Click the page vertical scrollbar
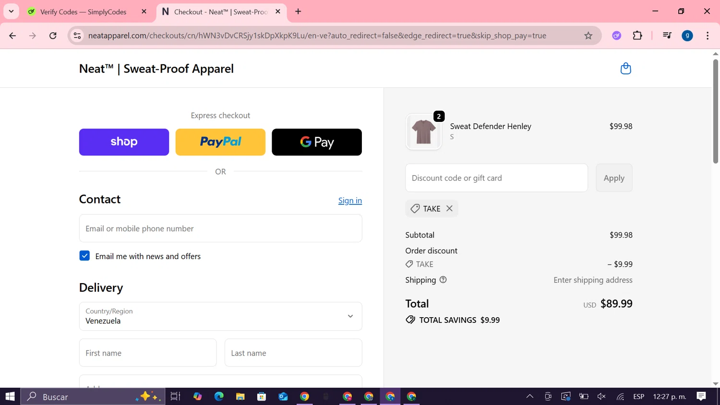Viewport: 720px width, 405px height. [715, 111]
